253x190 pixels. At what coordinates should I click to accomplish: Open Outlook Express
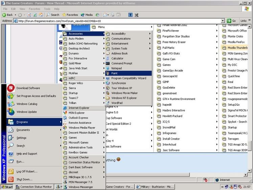click(x=84, y=118)
